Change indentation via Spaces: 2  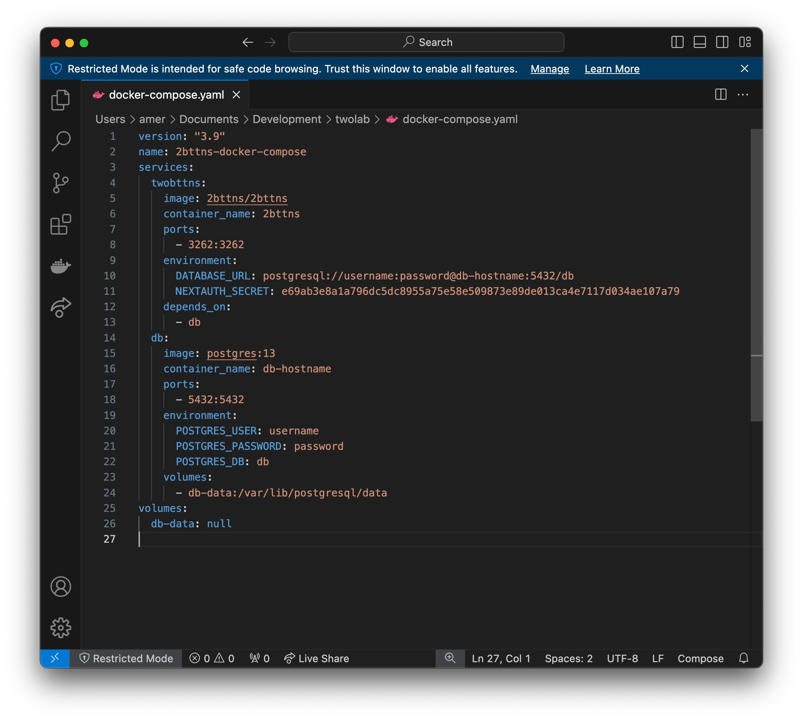pos(568,659)
